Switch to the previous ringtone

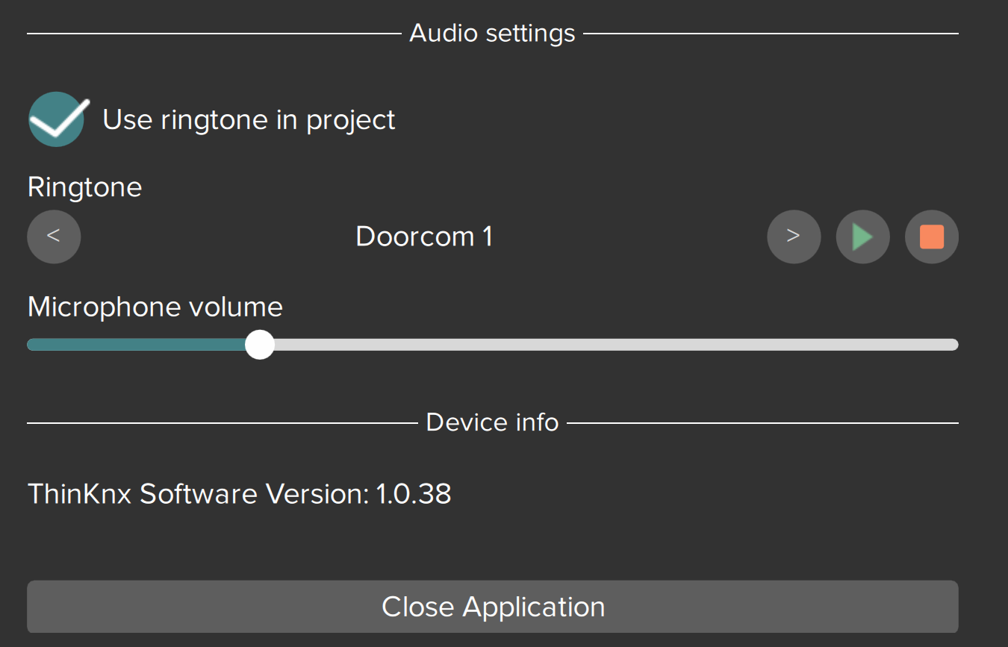pyautogui.click(x=54, y=237)
